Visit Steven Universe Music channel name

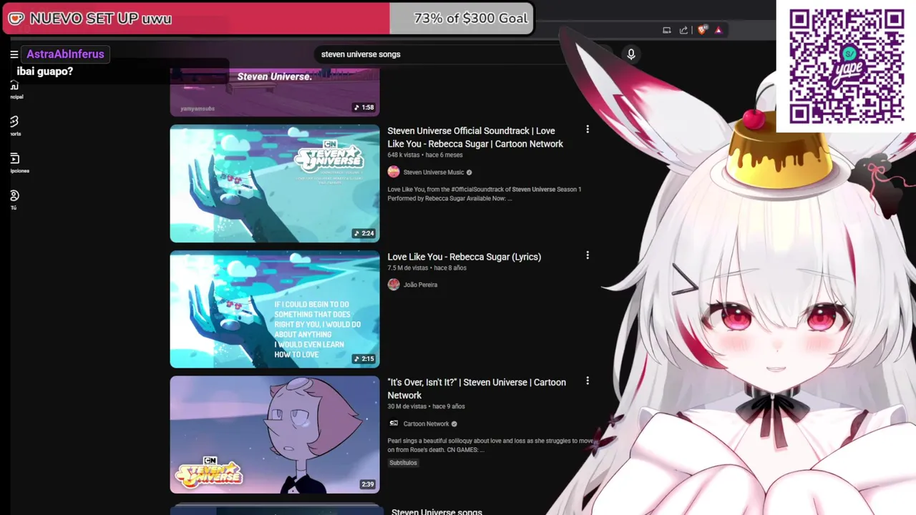pos(434,172)
